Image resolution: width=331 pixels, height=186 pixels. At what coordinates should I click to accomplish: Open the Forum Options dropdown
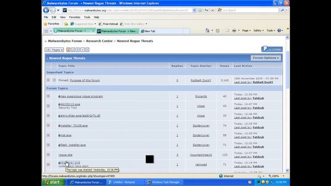266,58
